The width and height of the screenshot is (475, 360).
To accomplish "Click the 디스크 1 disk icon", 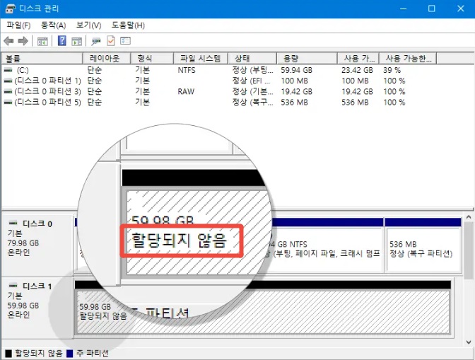I will pyautogui.click(x=13, y=286).
